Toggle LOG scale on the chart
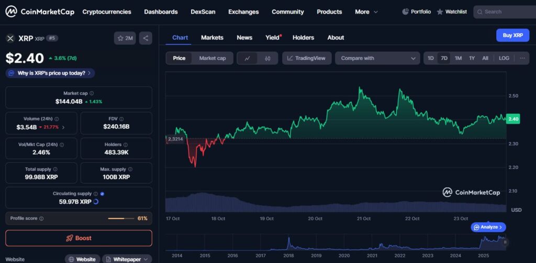Image resolution: width=536 pixels, height=263 pixels. tap(504, 58)
